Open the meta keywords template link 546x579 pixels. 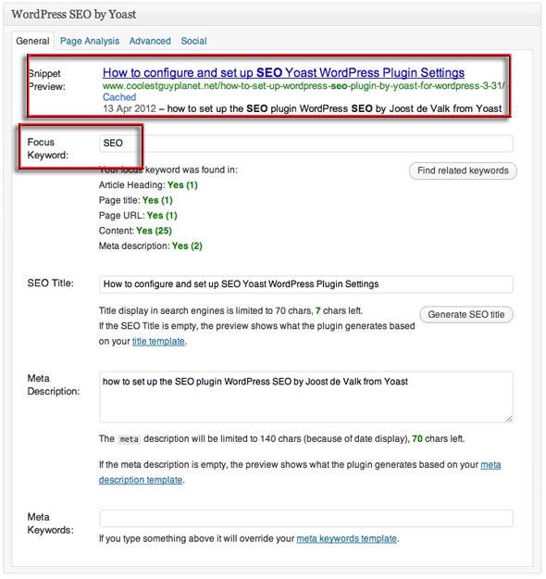click(346, 538)
